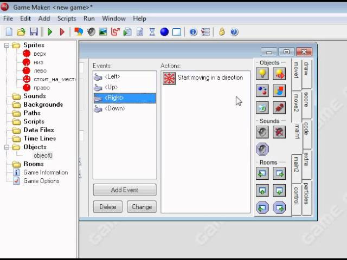
Task: Select Change Sprite action icon
Action: (279, 90)
